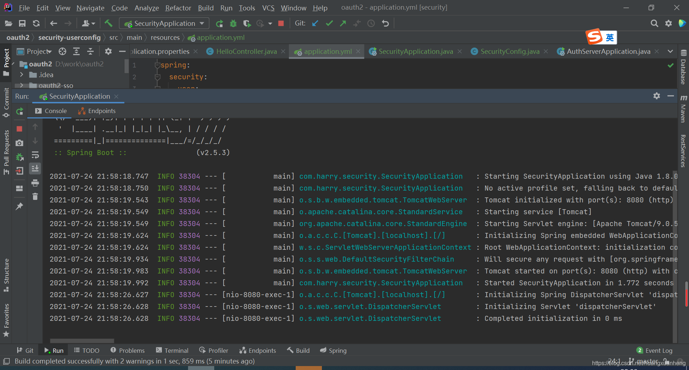Git push green arrow icon
Image resolution: width=689 pixels, height=370 pixels.
coord(343,24)
